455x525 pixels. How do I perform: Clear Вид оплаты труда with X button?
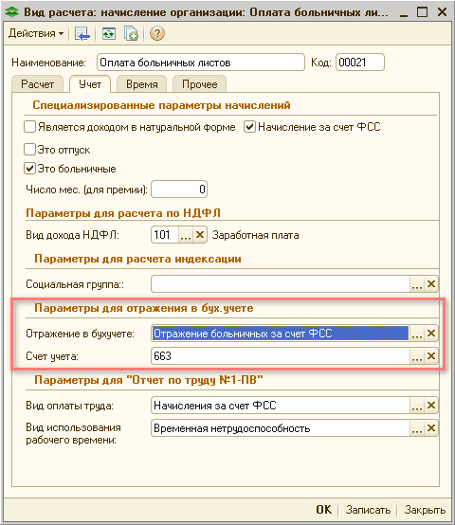tap(431, 406)
